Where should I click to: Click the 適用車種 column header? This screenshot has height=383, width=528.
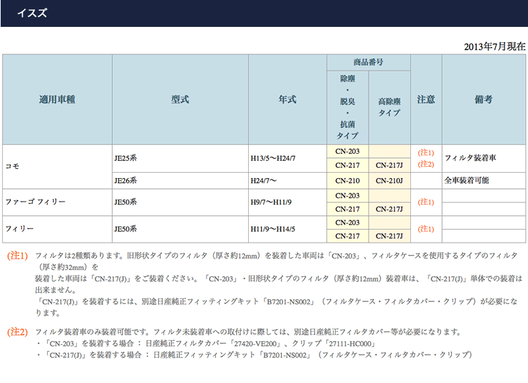pyautogui.click(x=57, y=99)
